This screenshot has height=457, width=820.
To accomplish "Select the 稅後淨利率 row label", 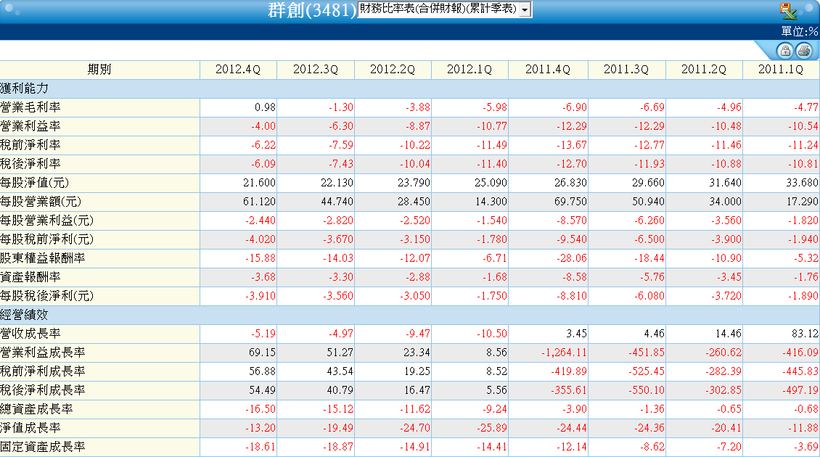I will pos(30,164).
